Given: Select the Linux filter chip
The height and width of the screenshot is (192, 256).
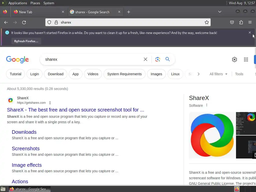Looking at the screenshot, I should pos(175,74).
